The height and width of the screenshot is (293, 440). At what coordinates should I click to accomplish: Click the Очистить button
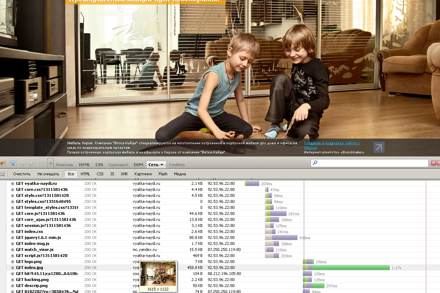pyautogui.click(x=22, y=174)
